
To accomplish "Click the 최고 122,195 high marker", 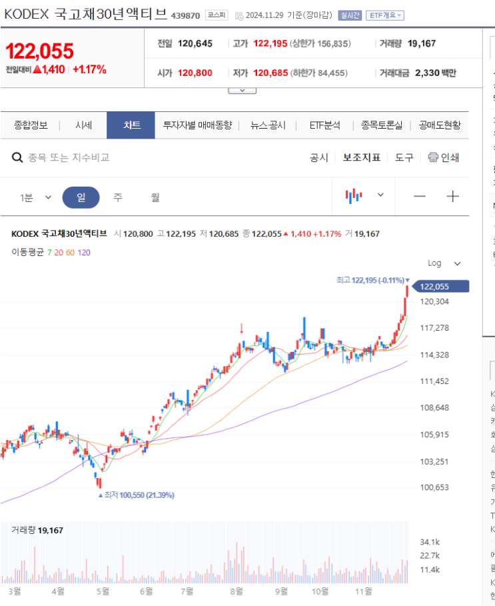I will [x=372, y=280].
